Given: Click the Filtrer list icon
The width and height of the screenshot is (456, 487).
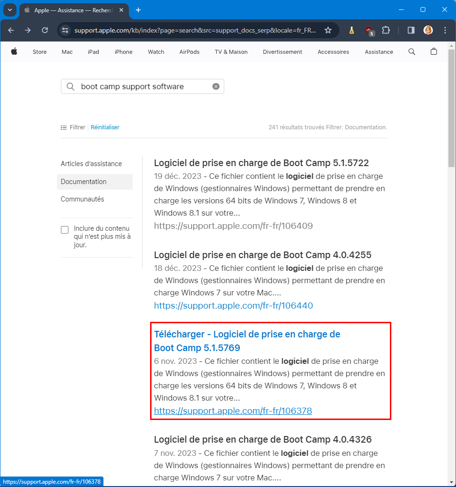Looking at the screenshot, I should click(x=64, y=127).
